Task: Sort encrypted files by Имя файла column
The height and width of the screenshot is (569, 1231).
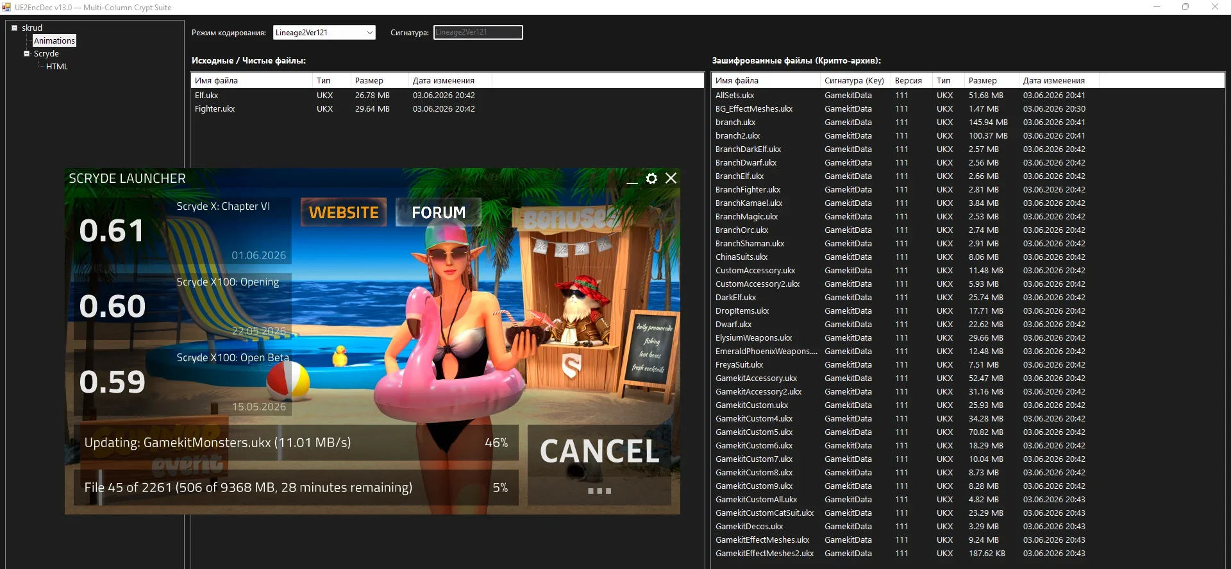Action: point(766,80)
